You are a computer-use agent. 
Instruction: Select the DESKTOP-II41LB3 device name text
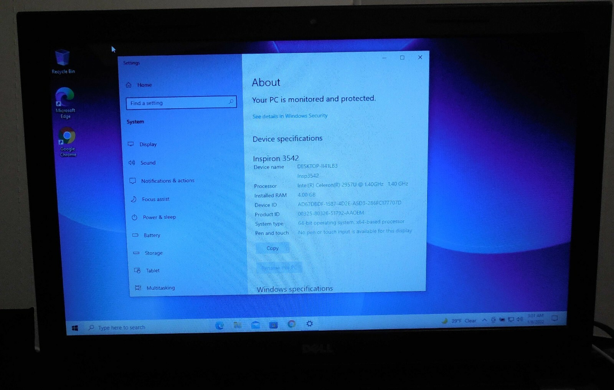(317, 166)
